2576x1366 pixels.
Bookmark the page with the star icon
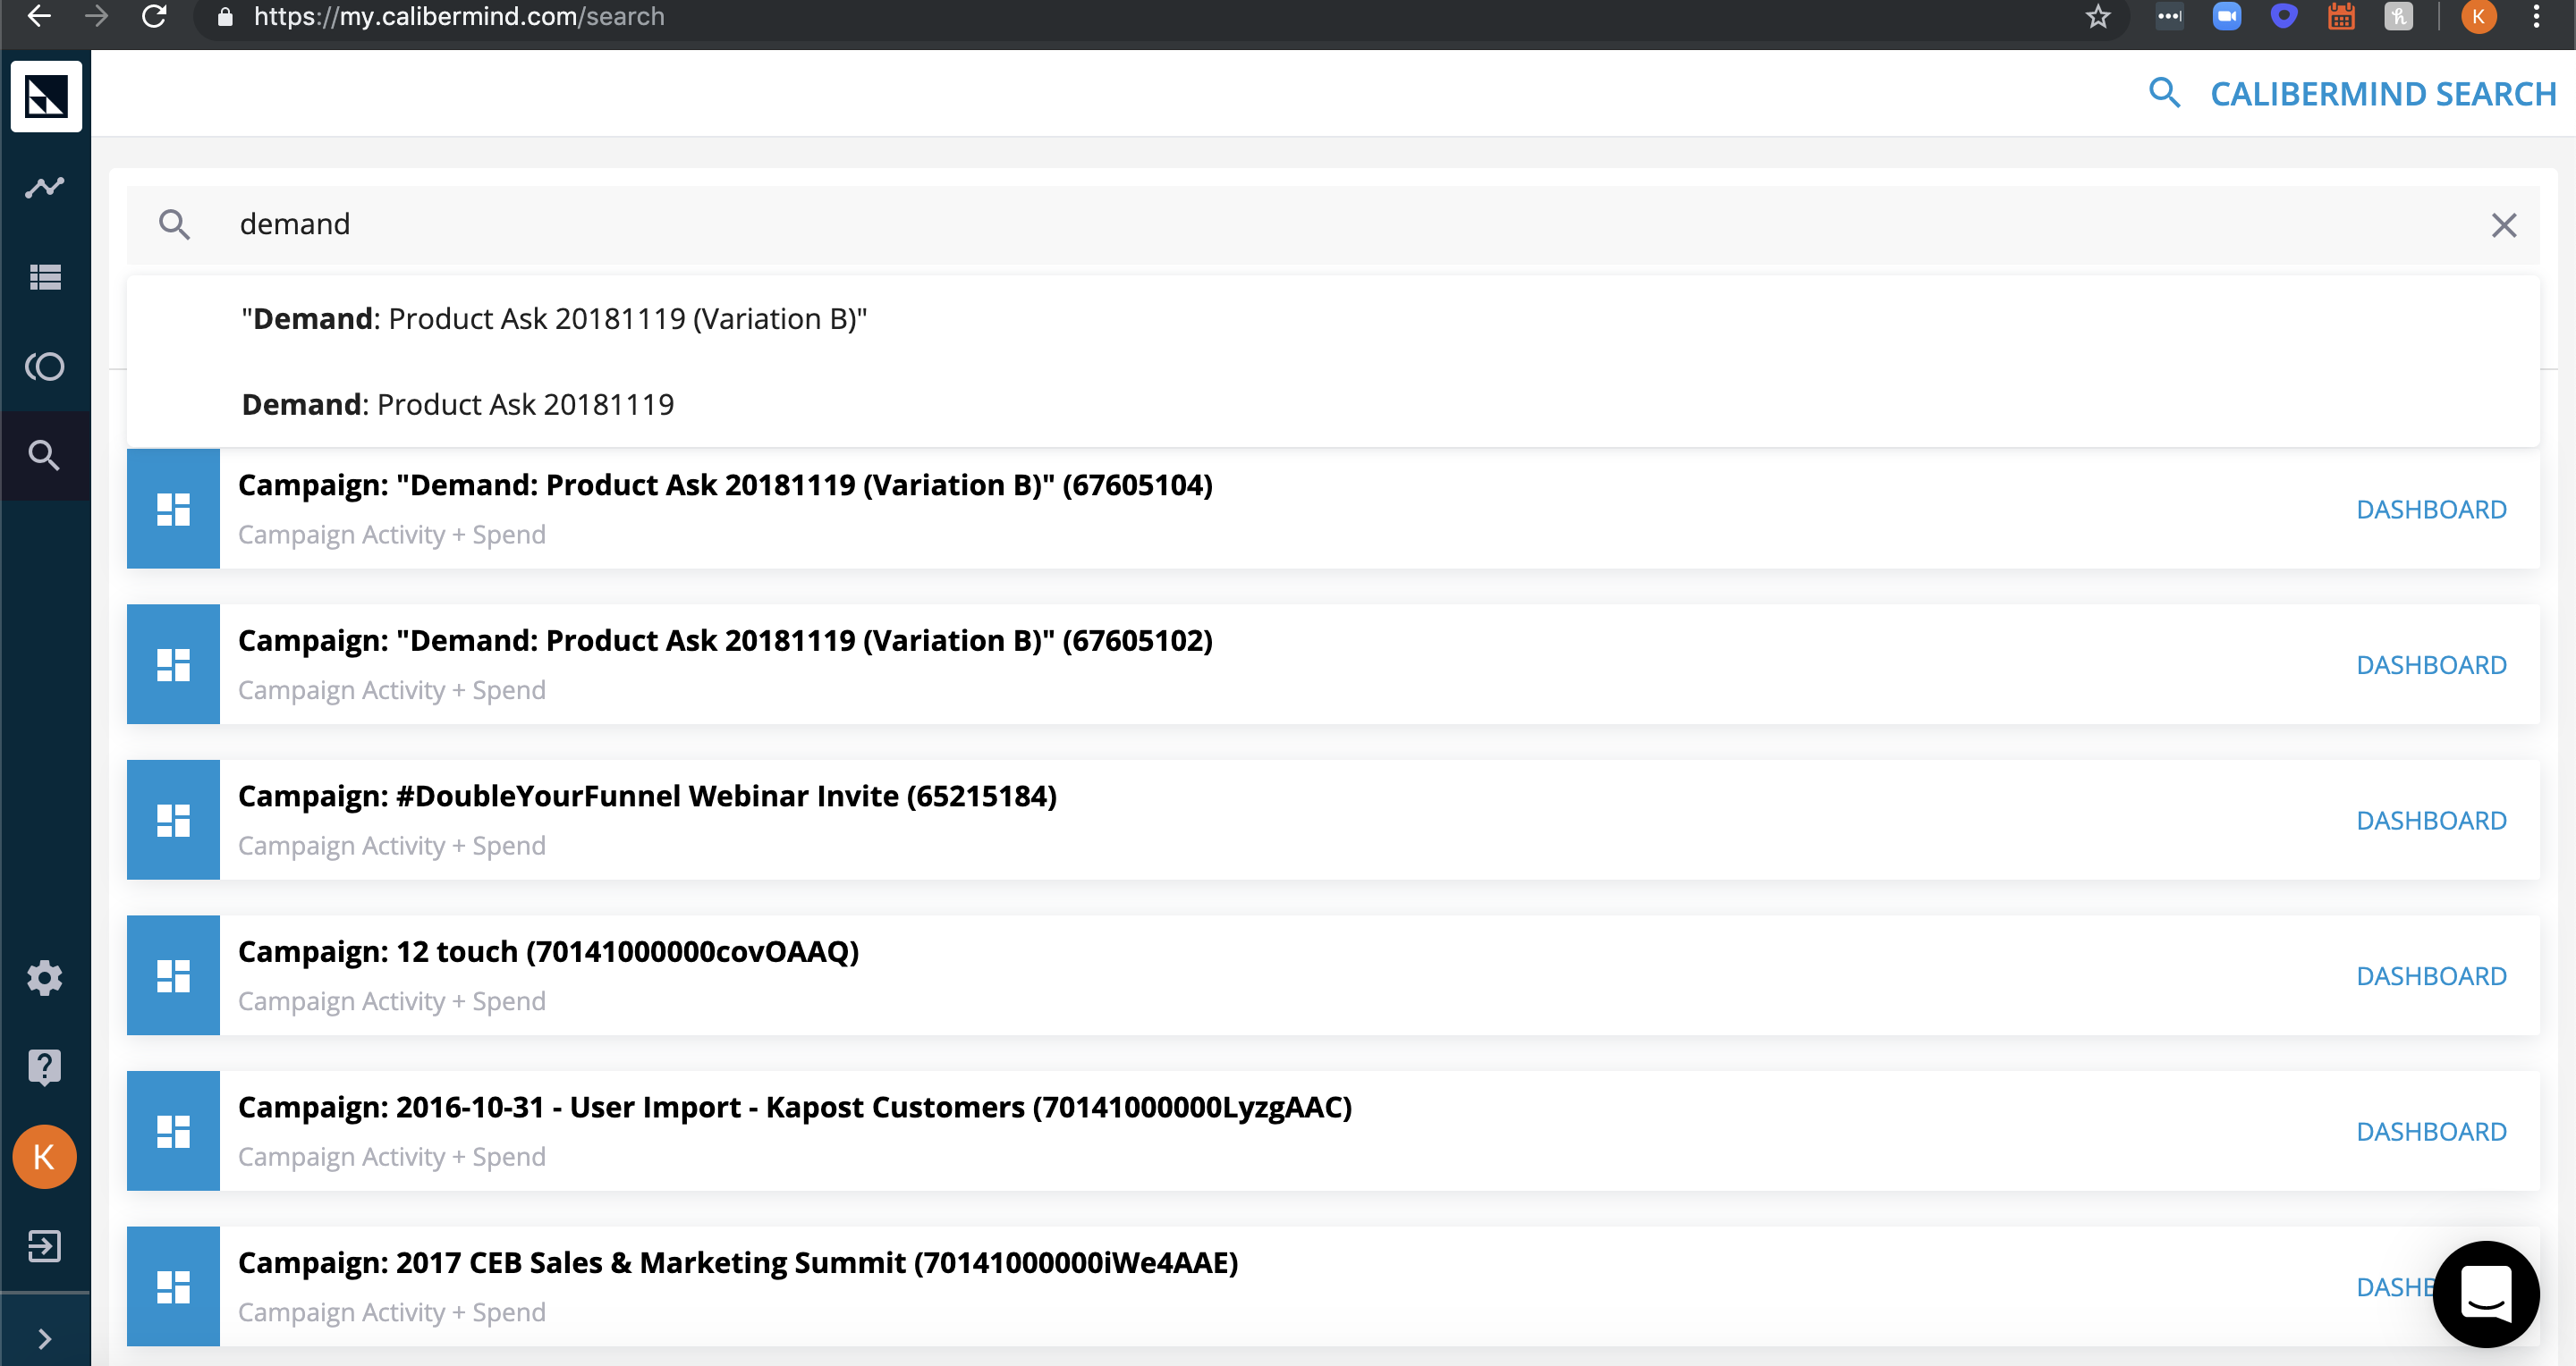tap(2098, 16)
